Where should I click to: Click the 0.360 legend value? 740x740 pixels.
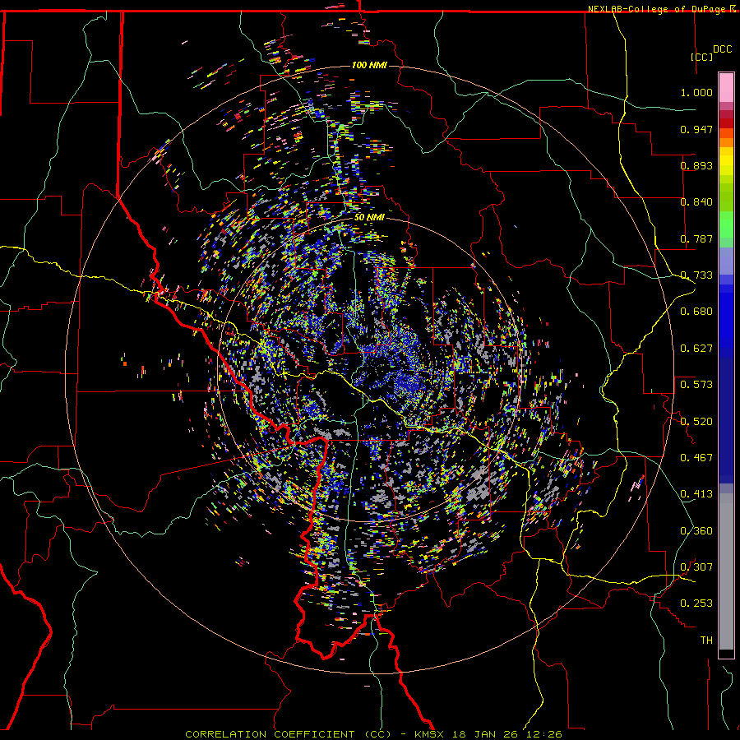coord(696,531)
